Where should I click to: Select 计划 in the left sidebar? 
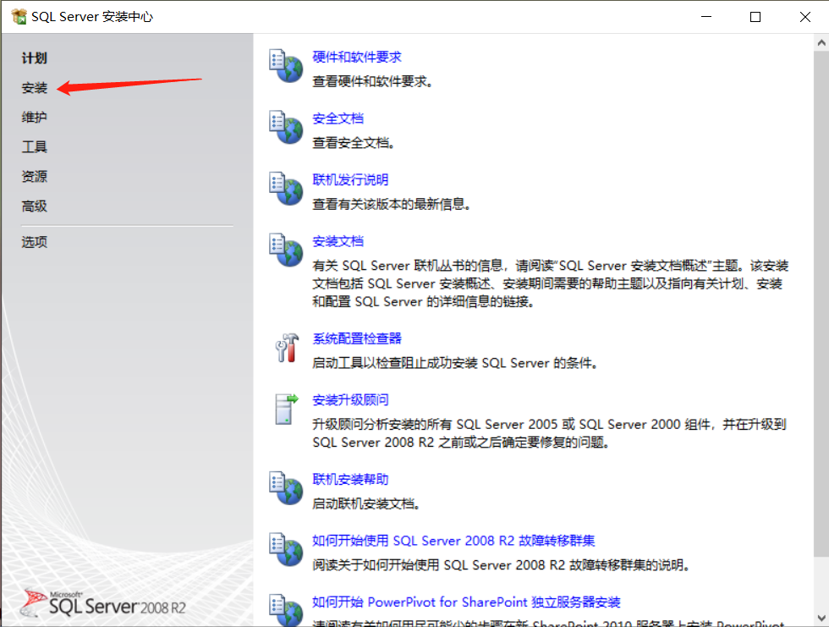click(35, 58)
